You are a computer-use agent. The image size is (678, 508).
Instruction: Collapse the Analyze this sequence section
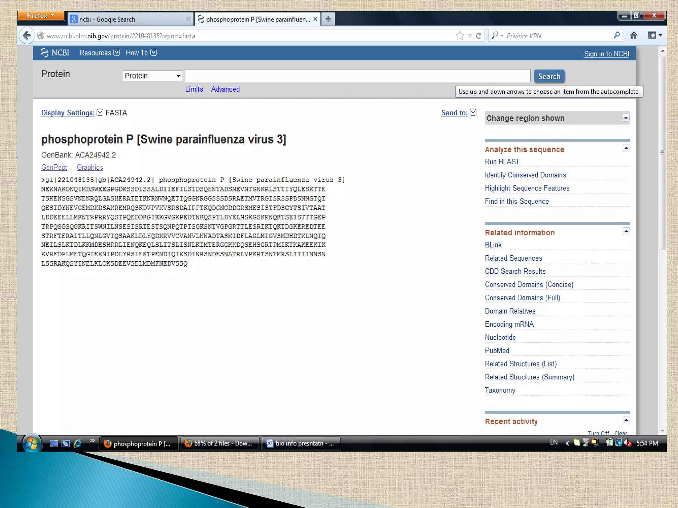(x=626, y=148)
